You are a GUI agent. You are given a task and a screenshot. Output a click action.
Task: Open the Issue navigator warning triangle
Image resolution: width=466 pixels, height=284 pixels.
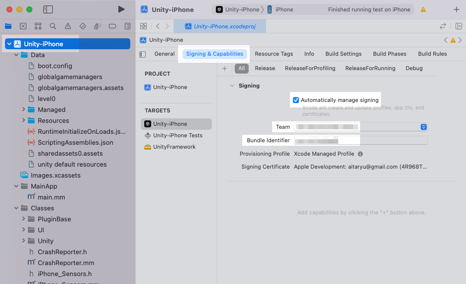tap(68, 26)
